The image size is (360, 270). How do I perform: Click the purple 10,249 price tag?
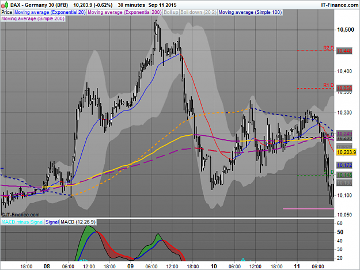pos(344,134)
